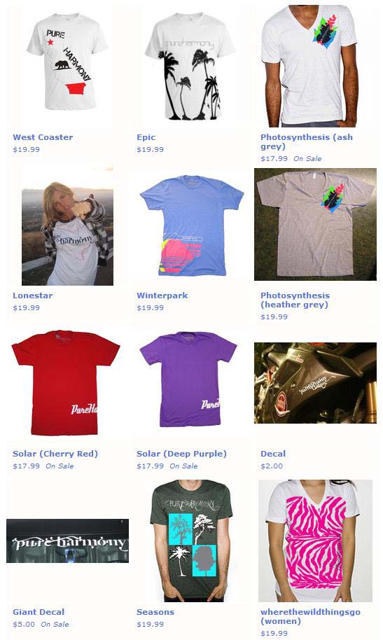Image resolution: width=383 pixels, height=640 pixels.
Task: Open the Winterpark title link
Action: [x=162, y=295]
